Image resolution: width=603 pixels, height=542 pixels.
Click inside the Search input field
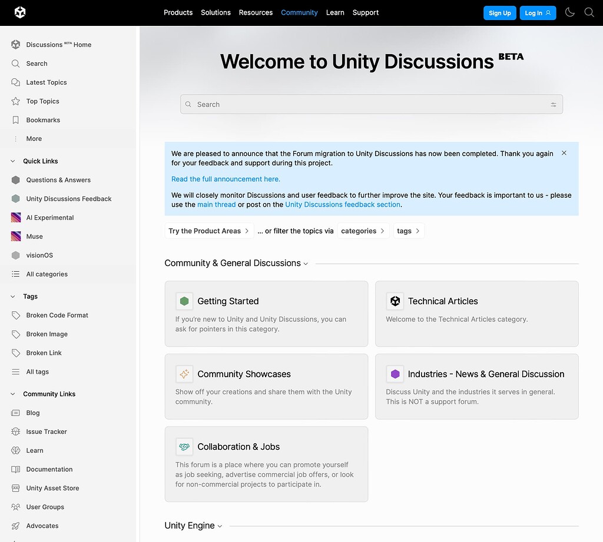(353, 104)
